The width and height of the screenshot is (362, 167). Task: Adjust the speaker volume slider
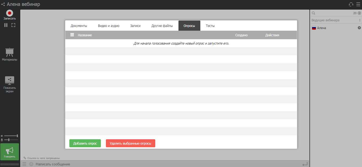(11, 136)
